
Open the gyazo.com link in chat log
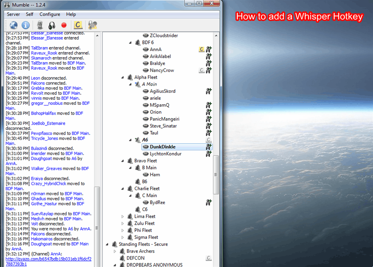pyautogui.click(x=48, y=261)
